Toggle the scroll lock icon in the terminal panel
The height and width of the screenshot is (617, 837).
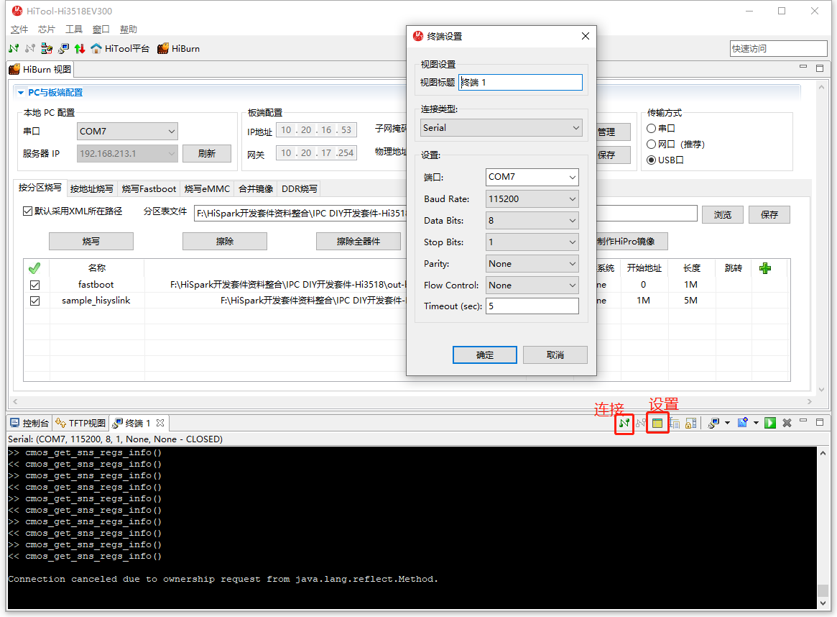tap(690, 424)
